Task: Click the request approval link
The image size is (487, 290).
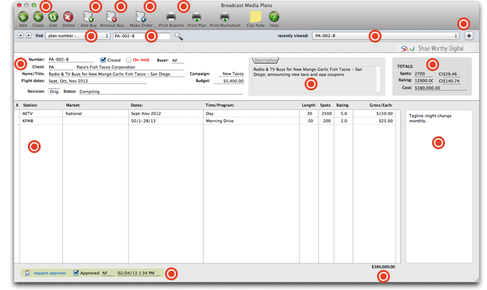Action: [49, 273]
